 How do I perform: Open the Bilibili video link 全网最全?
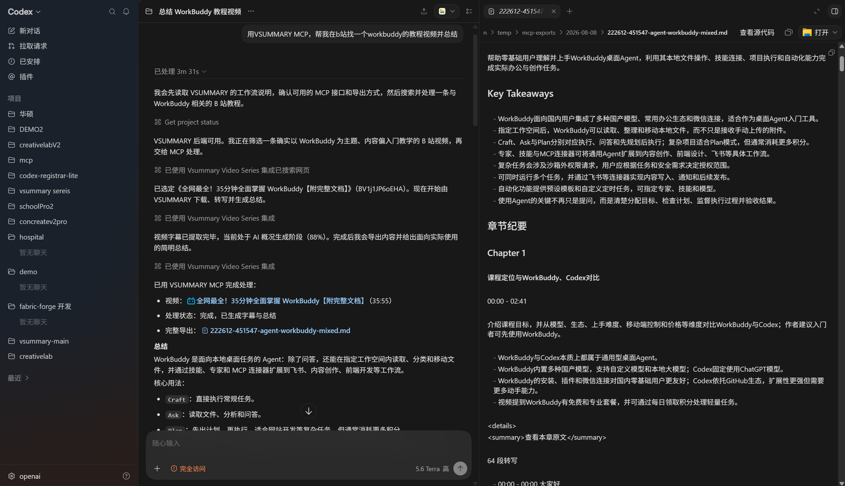[276, 301]
